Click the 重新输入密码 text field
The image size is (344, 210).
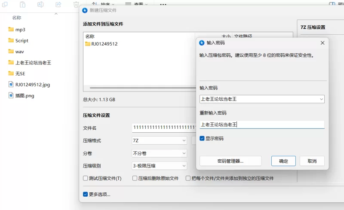tap(261, 125)
